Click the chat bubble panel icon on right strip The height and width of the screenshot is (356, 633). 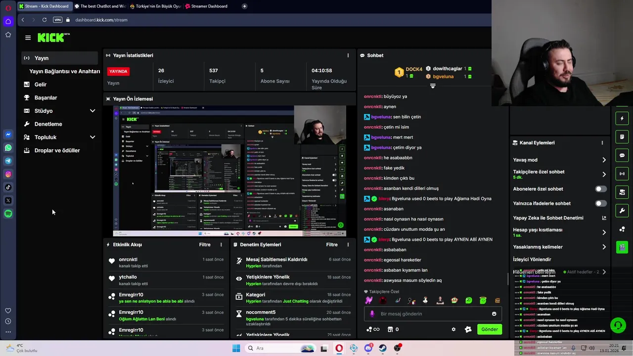pyautogui.click(x=622, y=155)
